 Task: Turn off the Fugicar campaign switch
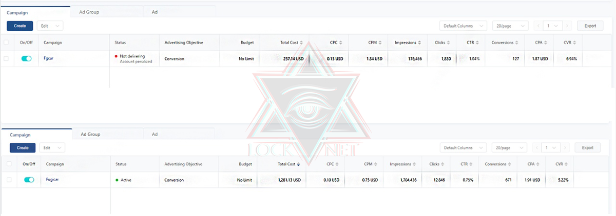(29, 180)
